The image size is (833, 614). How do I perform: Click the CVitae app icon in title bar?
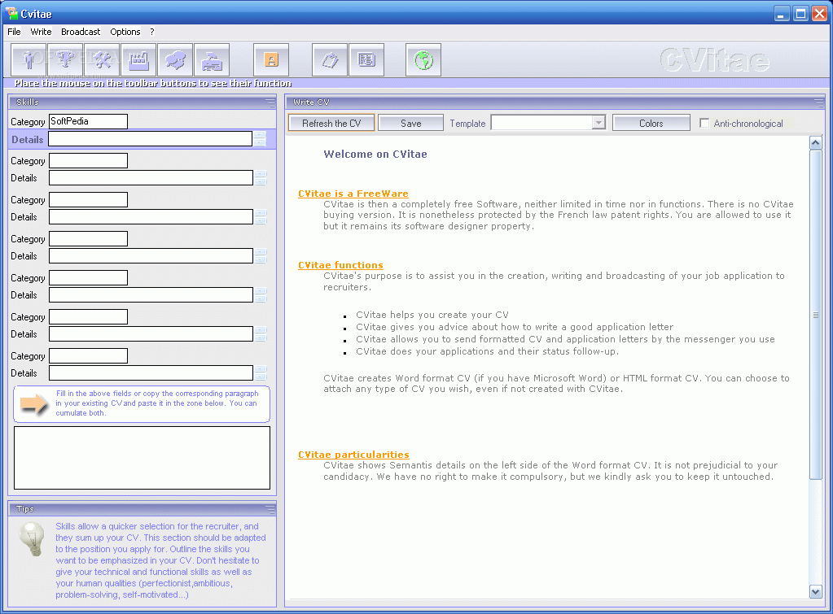pyautogui.click(x=11, y=13)
